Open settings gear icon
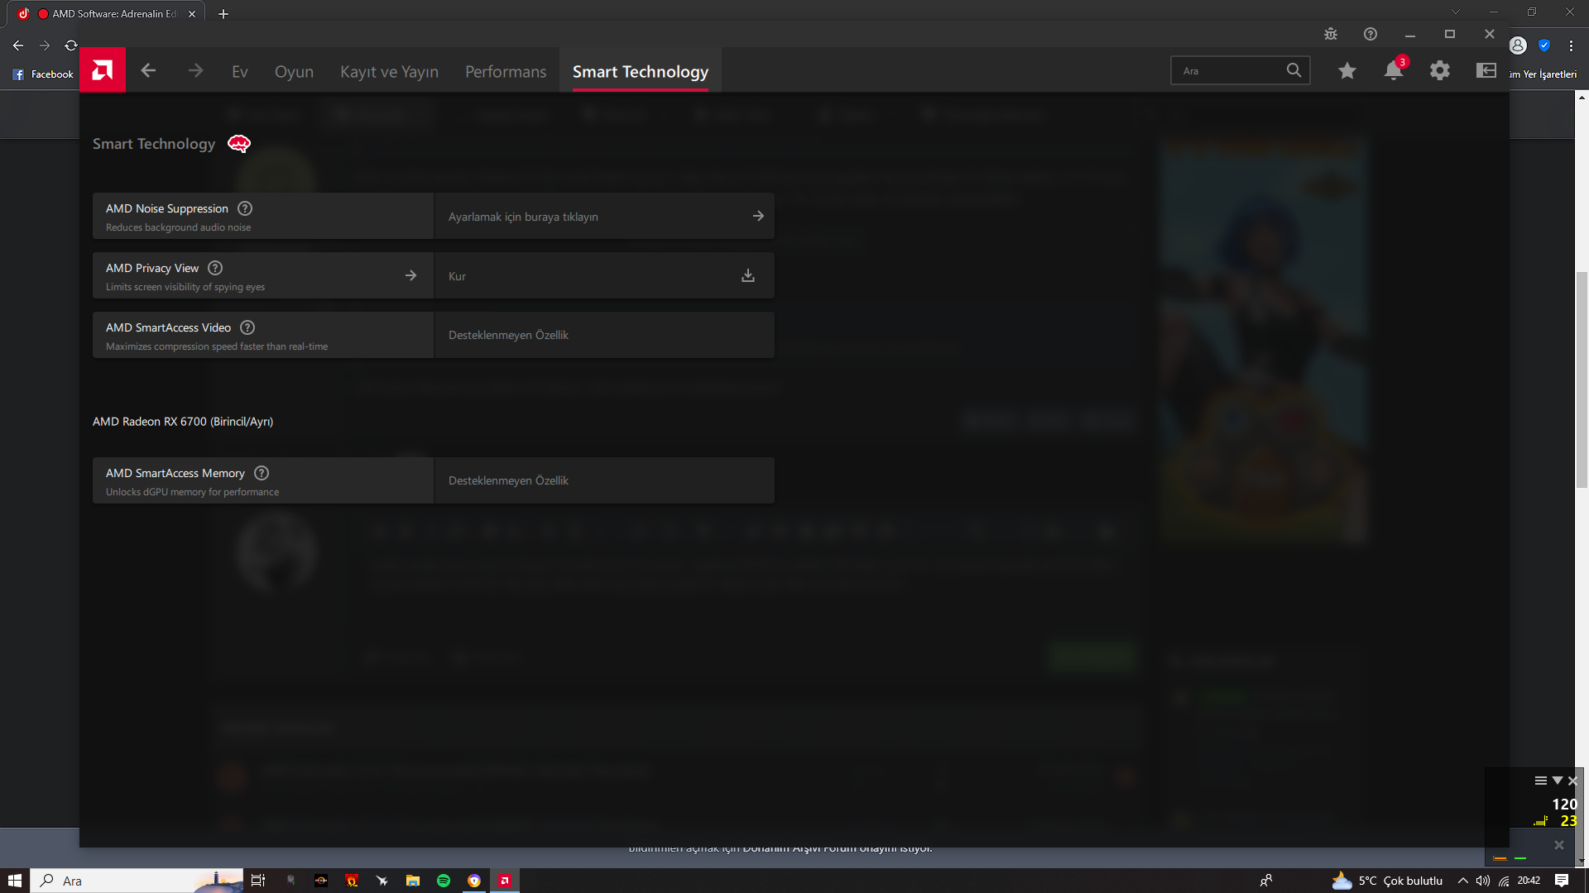Viewport: 1589px width, 893px height. [x=1440, y=71]
